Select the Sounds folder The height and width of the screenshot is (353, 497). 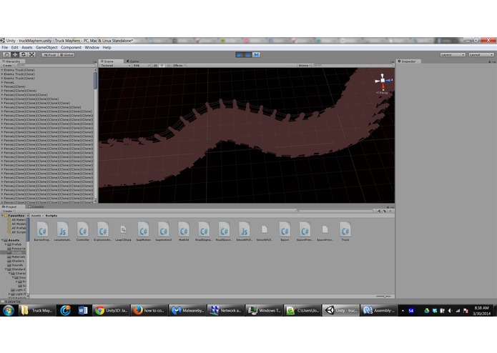[x=15, y=265]
